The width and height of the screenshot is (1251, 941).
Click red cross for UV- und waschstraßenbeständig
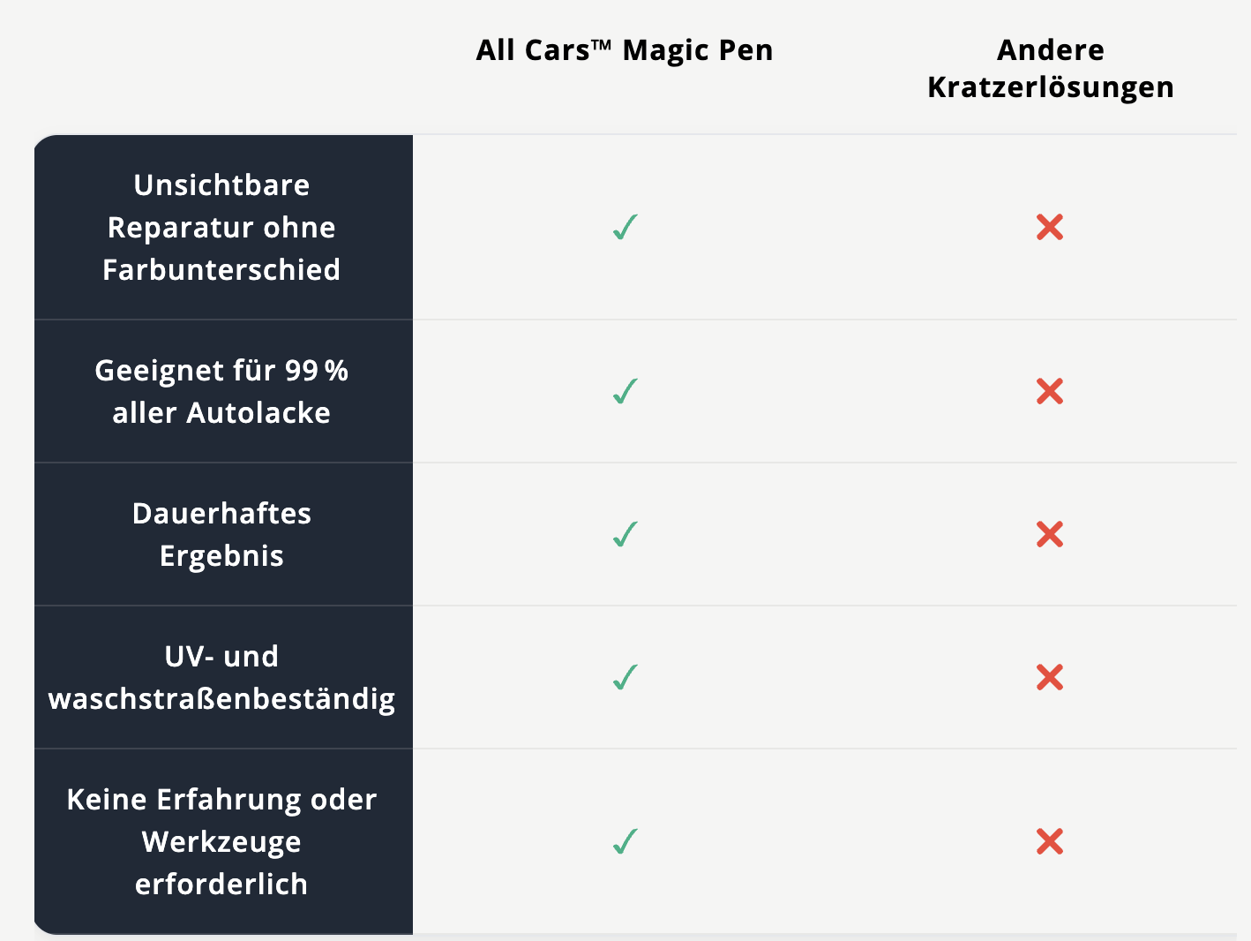pyautogui.click(x=1050, y=677)
